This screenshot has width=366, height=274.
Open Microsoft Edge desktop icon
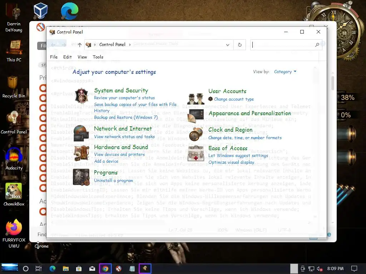click(70, 11)
